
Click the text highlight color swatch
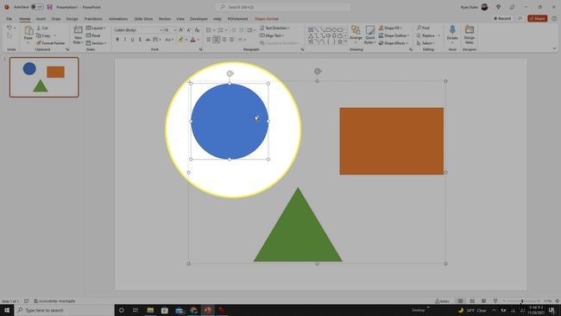pos(181,40)
